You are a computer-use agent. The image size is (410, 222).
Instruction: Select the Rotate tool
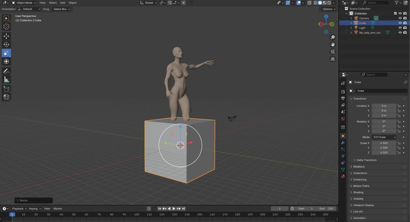[6, 44]
